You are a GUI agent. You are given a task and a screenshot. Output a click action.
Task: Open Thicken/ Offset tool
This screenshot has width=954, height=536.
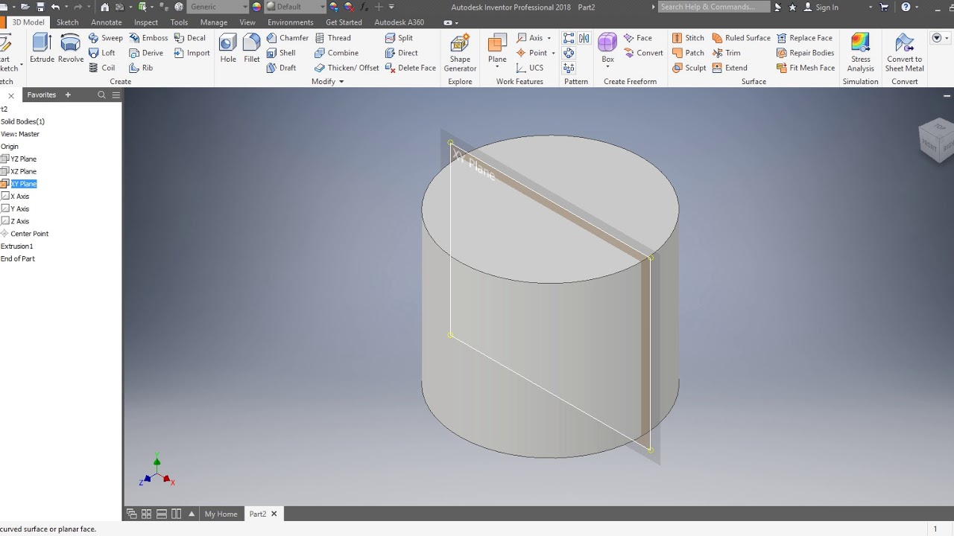click(347, 68)
